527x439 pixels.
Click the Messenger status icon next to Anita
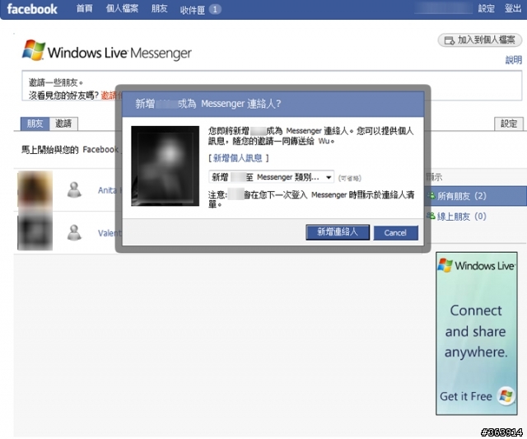pyautogui.click(x=74, y=190)
